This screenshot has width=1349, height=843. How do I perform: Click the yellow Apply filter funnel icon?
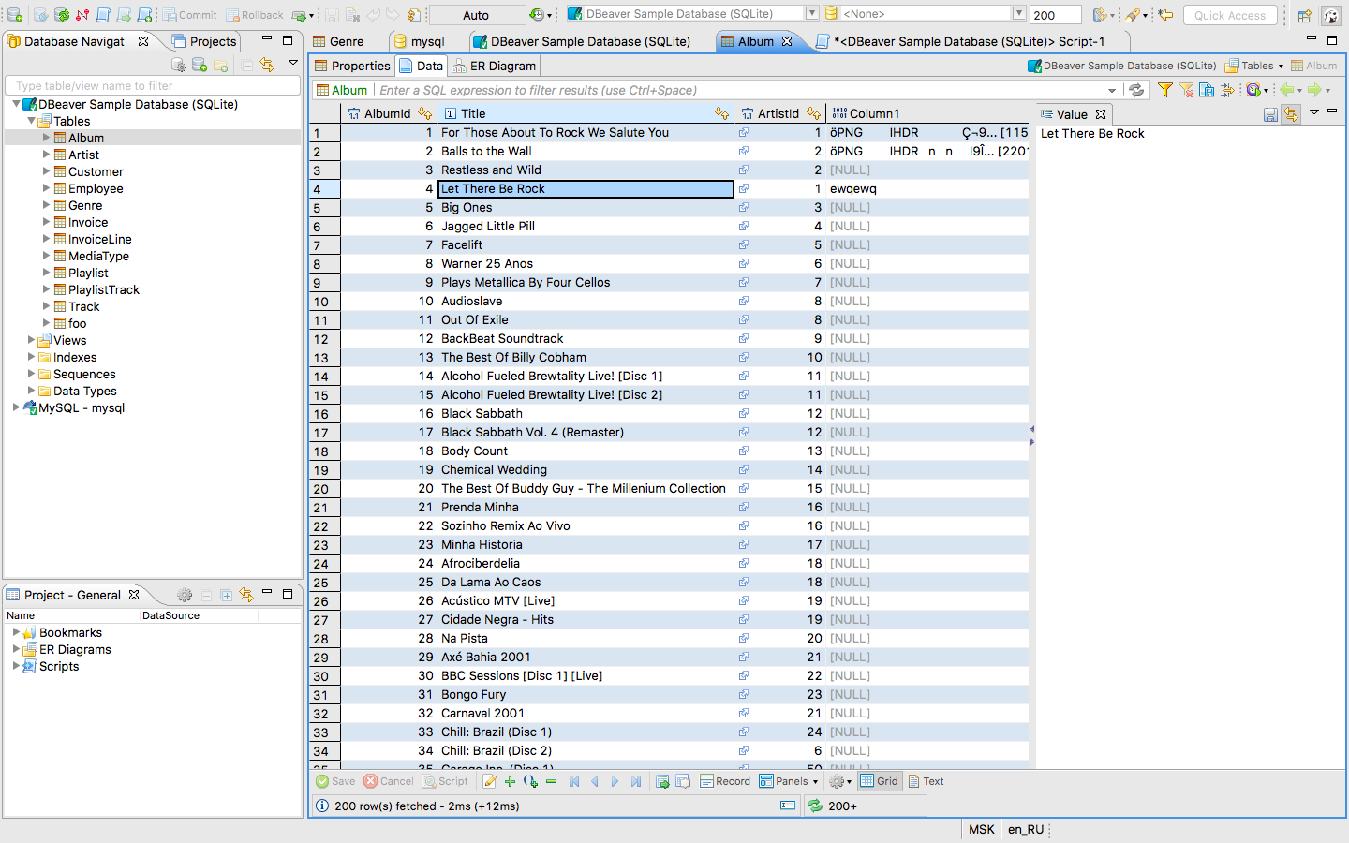pyautogui.click(x=1164, y=90)
